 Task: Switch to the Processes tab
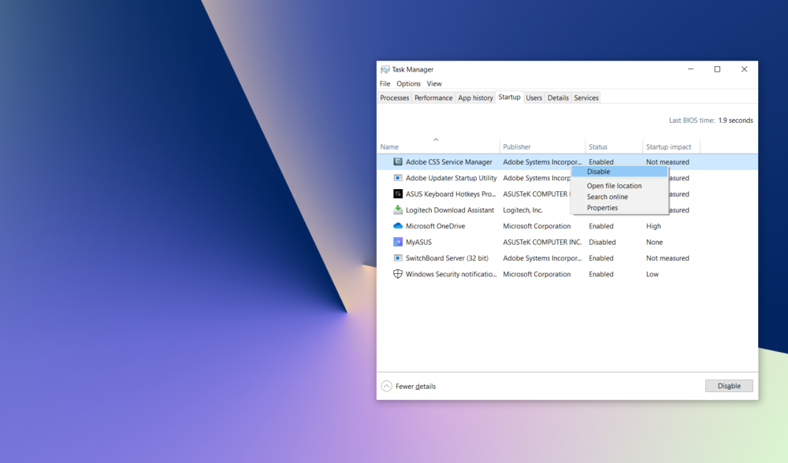coord(395,98)
